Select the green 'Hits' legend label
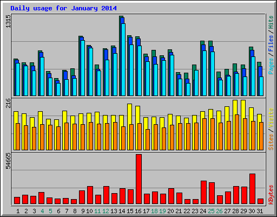This screenshot has height=217, width=277. pyautogui.click(x=271, y=22)
